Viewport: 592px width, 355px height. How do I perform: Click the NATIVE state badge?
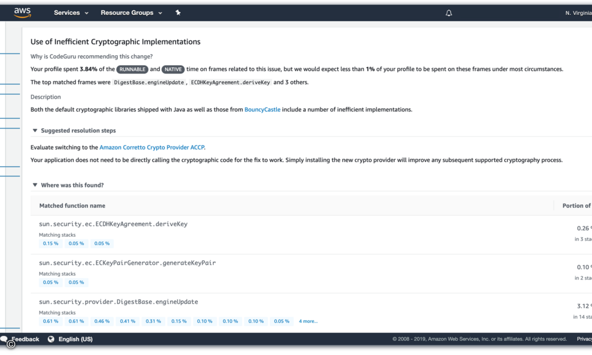click(173, 70)
